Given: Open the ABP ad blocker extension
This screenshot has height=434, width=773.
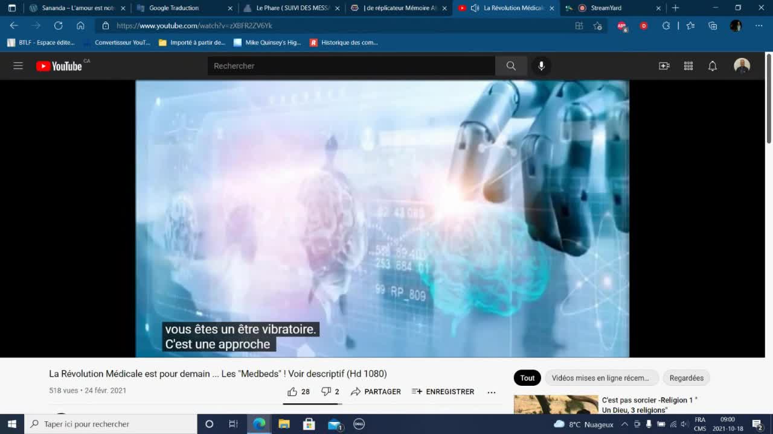Looking at the screenshot, I should [622, 26].
